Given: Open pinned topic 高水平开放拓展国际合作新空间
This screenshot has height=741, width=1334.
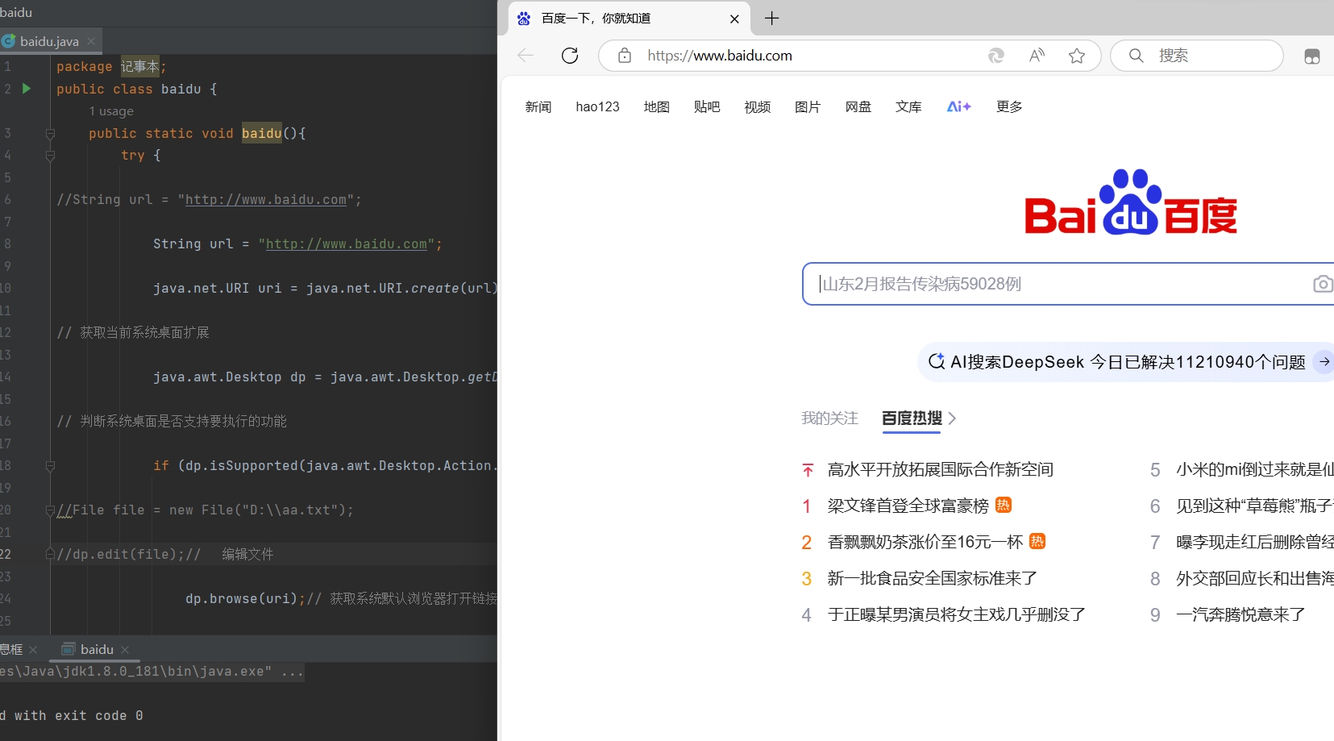Looking at the screenshot, I should (x=940, y=469).
